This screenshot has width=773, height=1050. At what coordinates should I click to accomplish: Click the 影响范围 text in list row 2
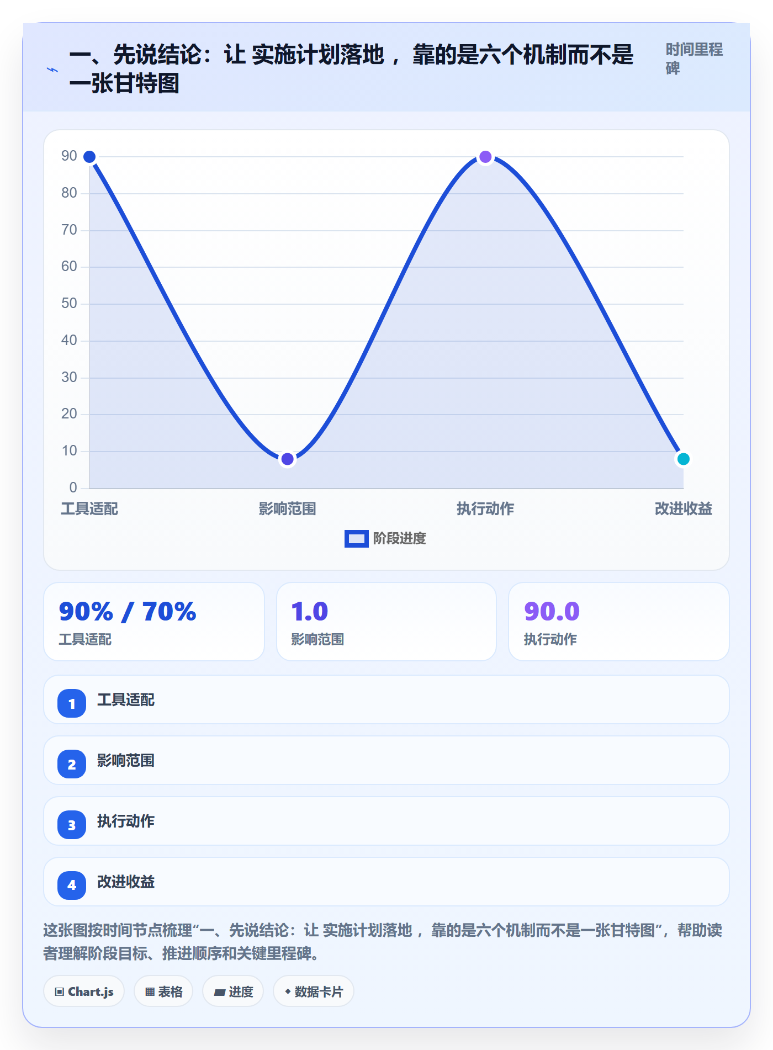point(126,761)
